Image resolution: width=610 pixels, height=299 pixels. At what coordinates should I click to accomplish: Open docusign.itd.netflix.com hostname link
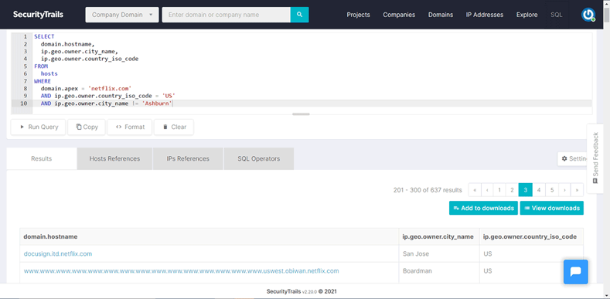tap(58, 253)
